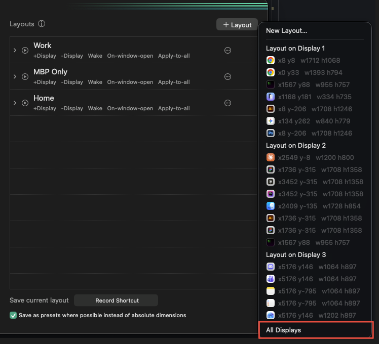Choose Layout on Display 1

(x=295, y=48)
